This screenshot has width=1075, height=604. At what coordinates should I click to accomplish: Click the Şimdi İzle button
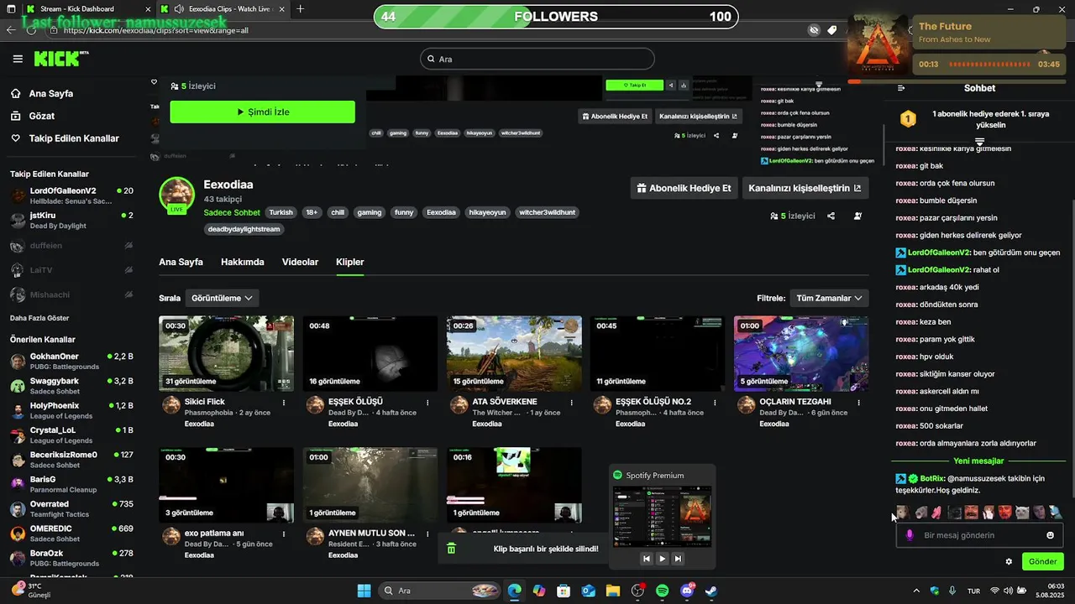point(262,112)
